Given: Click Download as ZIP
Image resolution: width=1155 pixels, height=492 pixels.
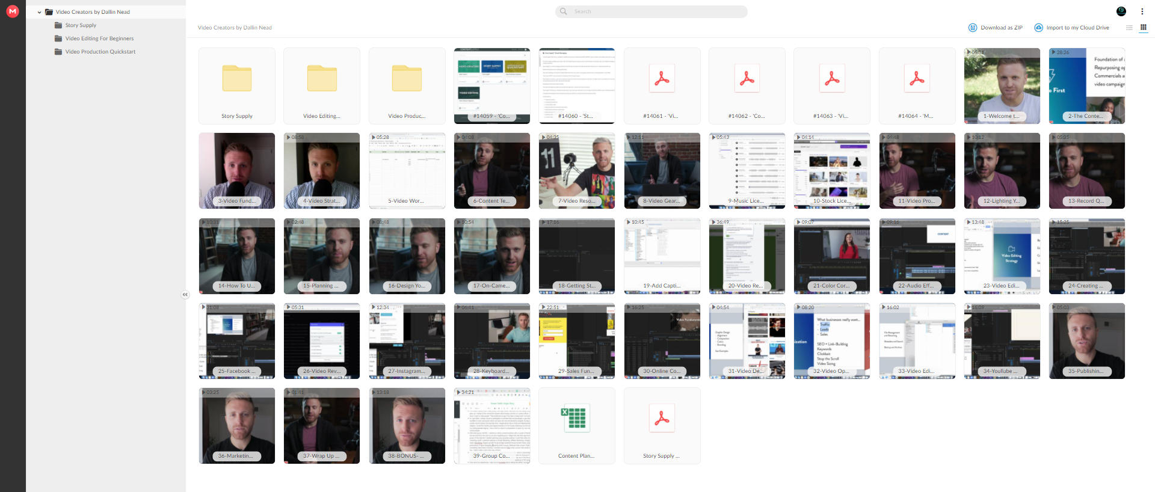Looking at the screenshot, I should click(996, 28).
